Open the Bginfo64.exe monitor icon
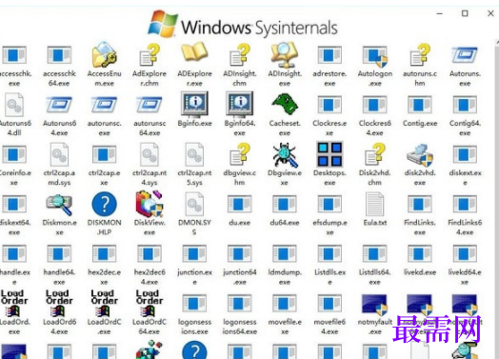This screenshot has width=499, height=359. click(240, 105)
